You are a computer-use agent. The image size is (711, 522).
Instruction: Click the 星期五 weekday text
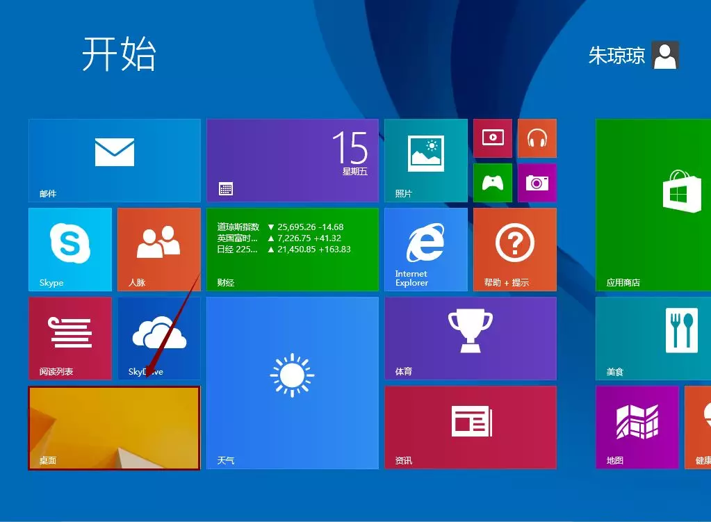pyautogui.click(x=354, y=172)
